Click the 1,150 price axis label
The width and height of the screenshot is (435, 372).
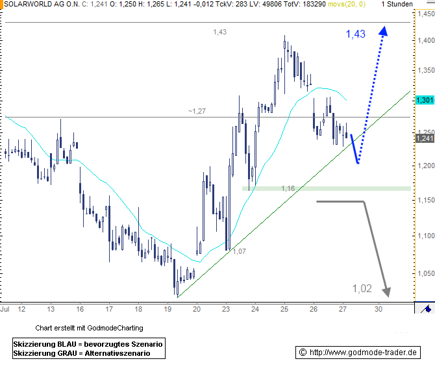[x=426, y=200]
